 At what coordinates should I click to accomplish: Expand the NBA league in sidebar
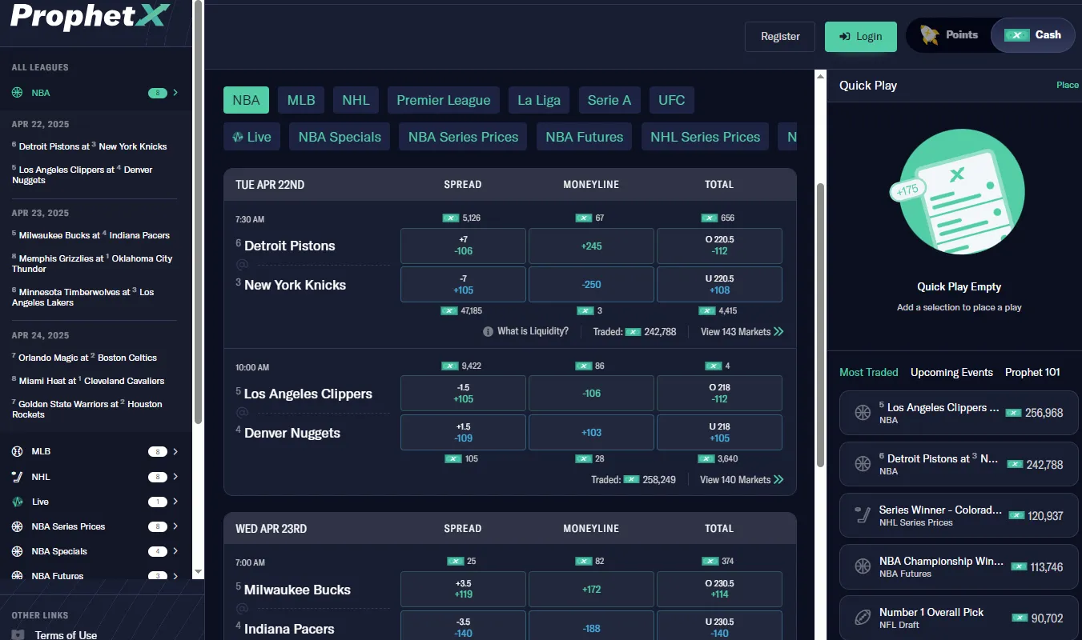pyautogui.click(x=175, y=93)
